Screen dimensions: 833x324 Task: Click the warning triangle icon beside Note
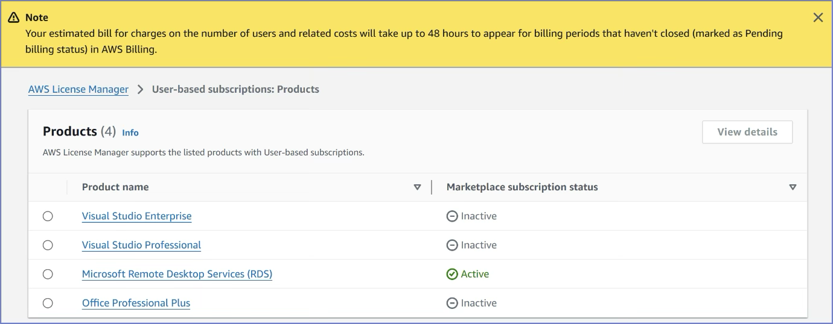[13, 17]
